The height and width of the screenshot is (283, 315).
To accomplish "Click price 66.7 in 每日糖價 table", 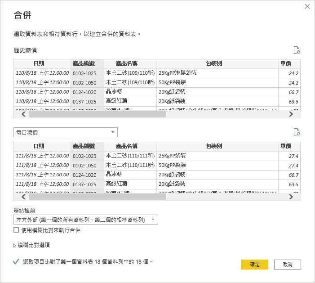I will tap(289, 175).
